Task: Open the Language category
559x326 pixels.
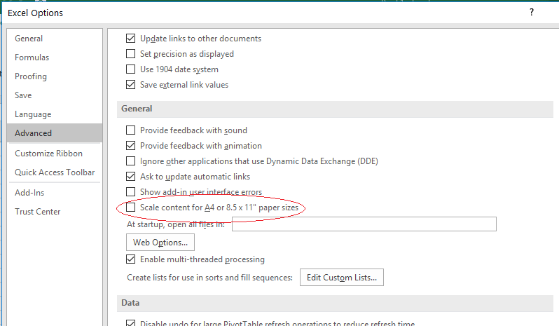Action: pos(55,114)
